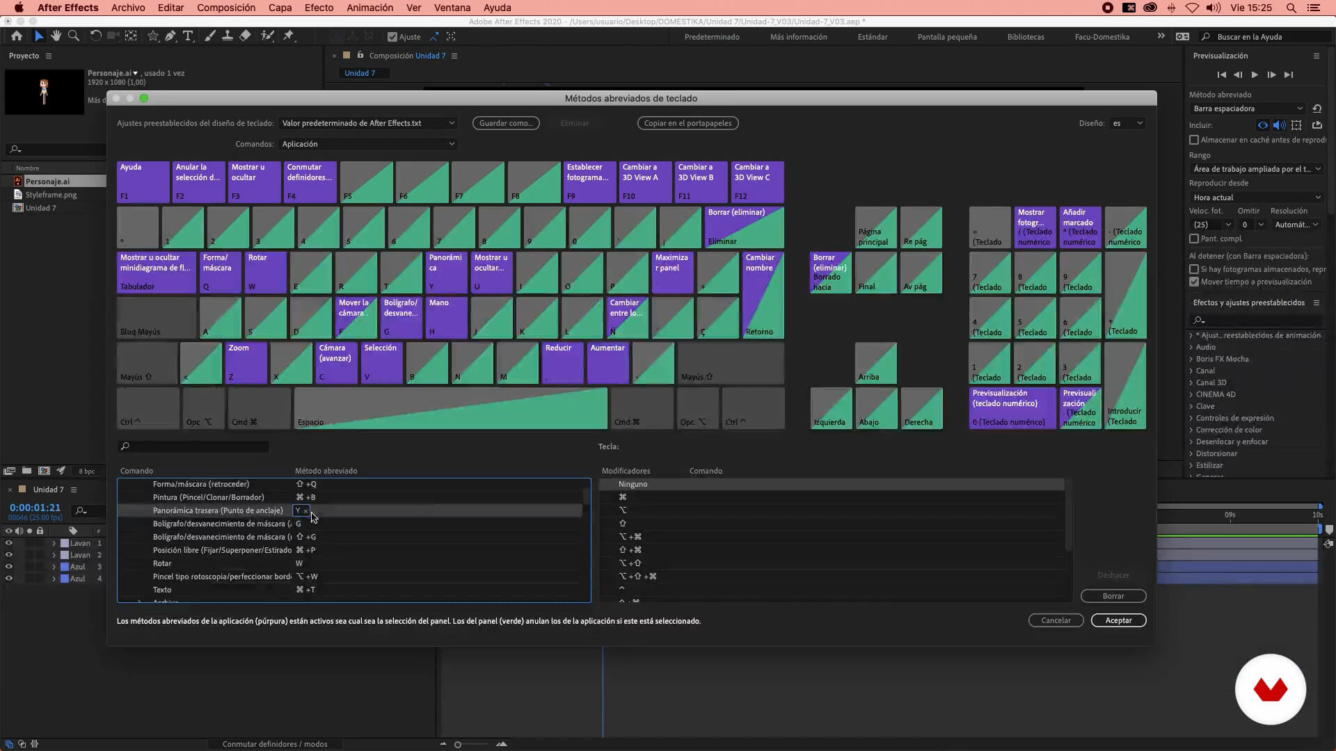1336x751 pixels.
Task: Select the Brush tool
Action: tap(210, 36)
